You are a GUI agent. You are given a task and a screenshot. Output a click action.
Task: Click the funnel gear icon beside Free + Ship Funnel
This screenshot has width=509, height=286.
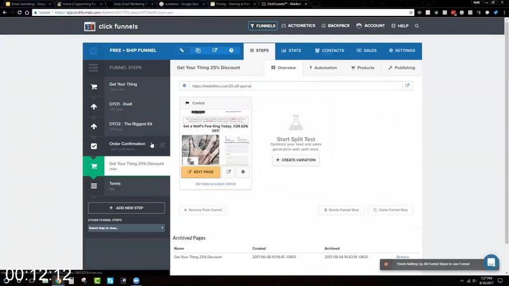[x=93, y=51]
